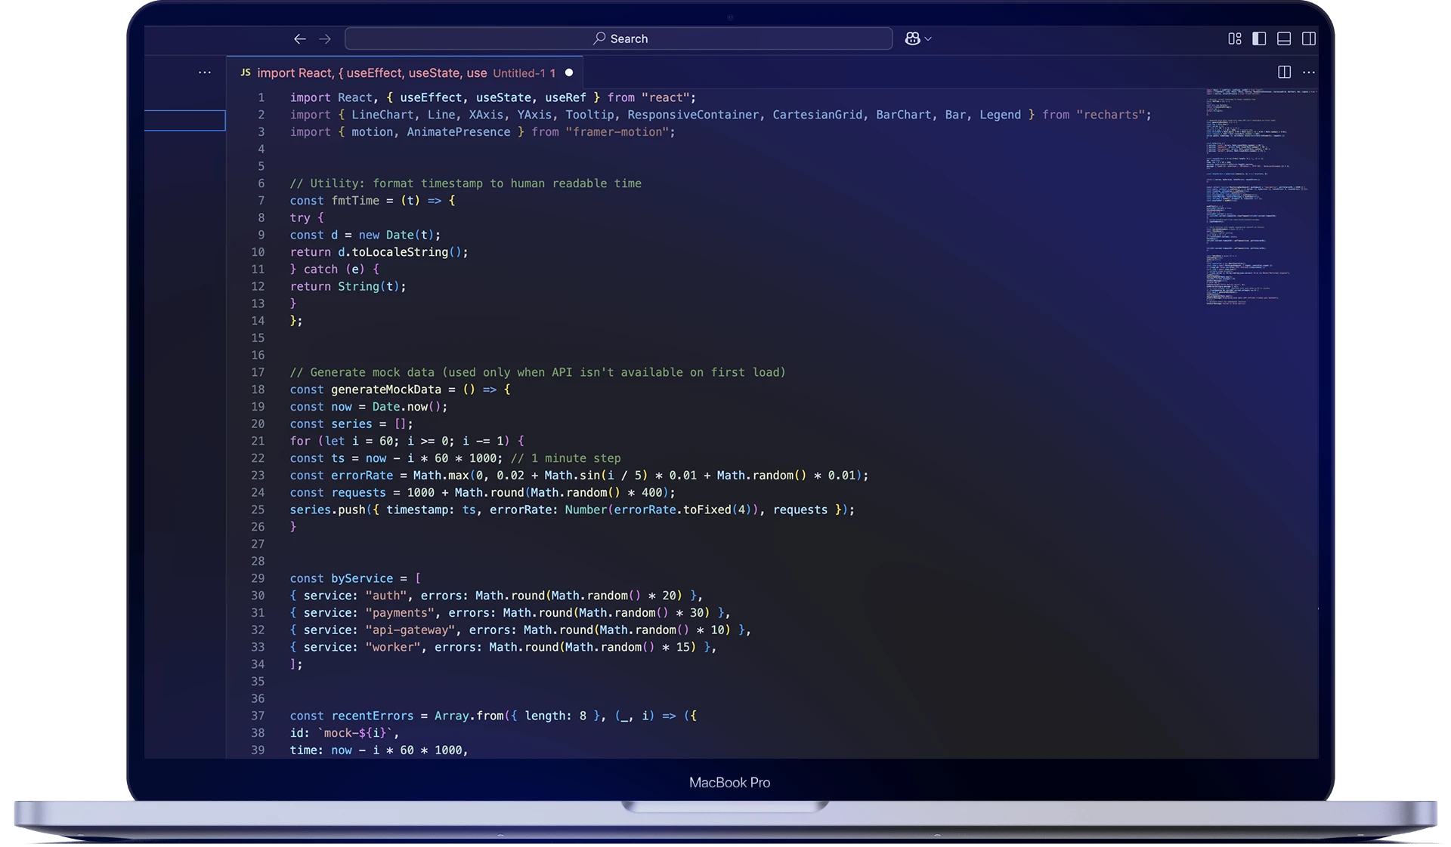The width and height of the screenshot is (1451, 847).
Task: Click the JS file type icon on tab
Action: [246, 72]
